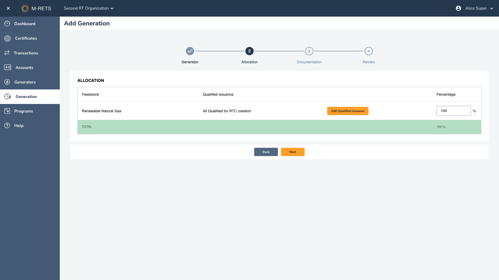Click the Percentage input field
Viewport: 499px width, 280px height.
click(x=453, y=111)
